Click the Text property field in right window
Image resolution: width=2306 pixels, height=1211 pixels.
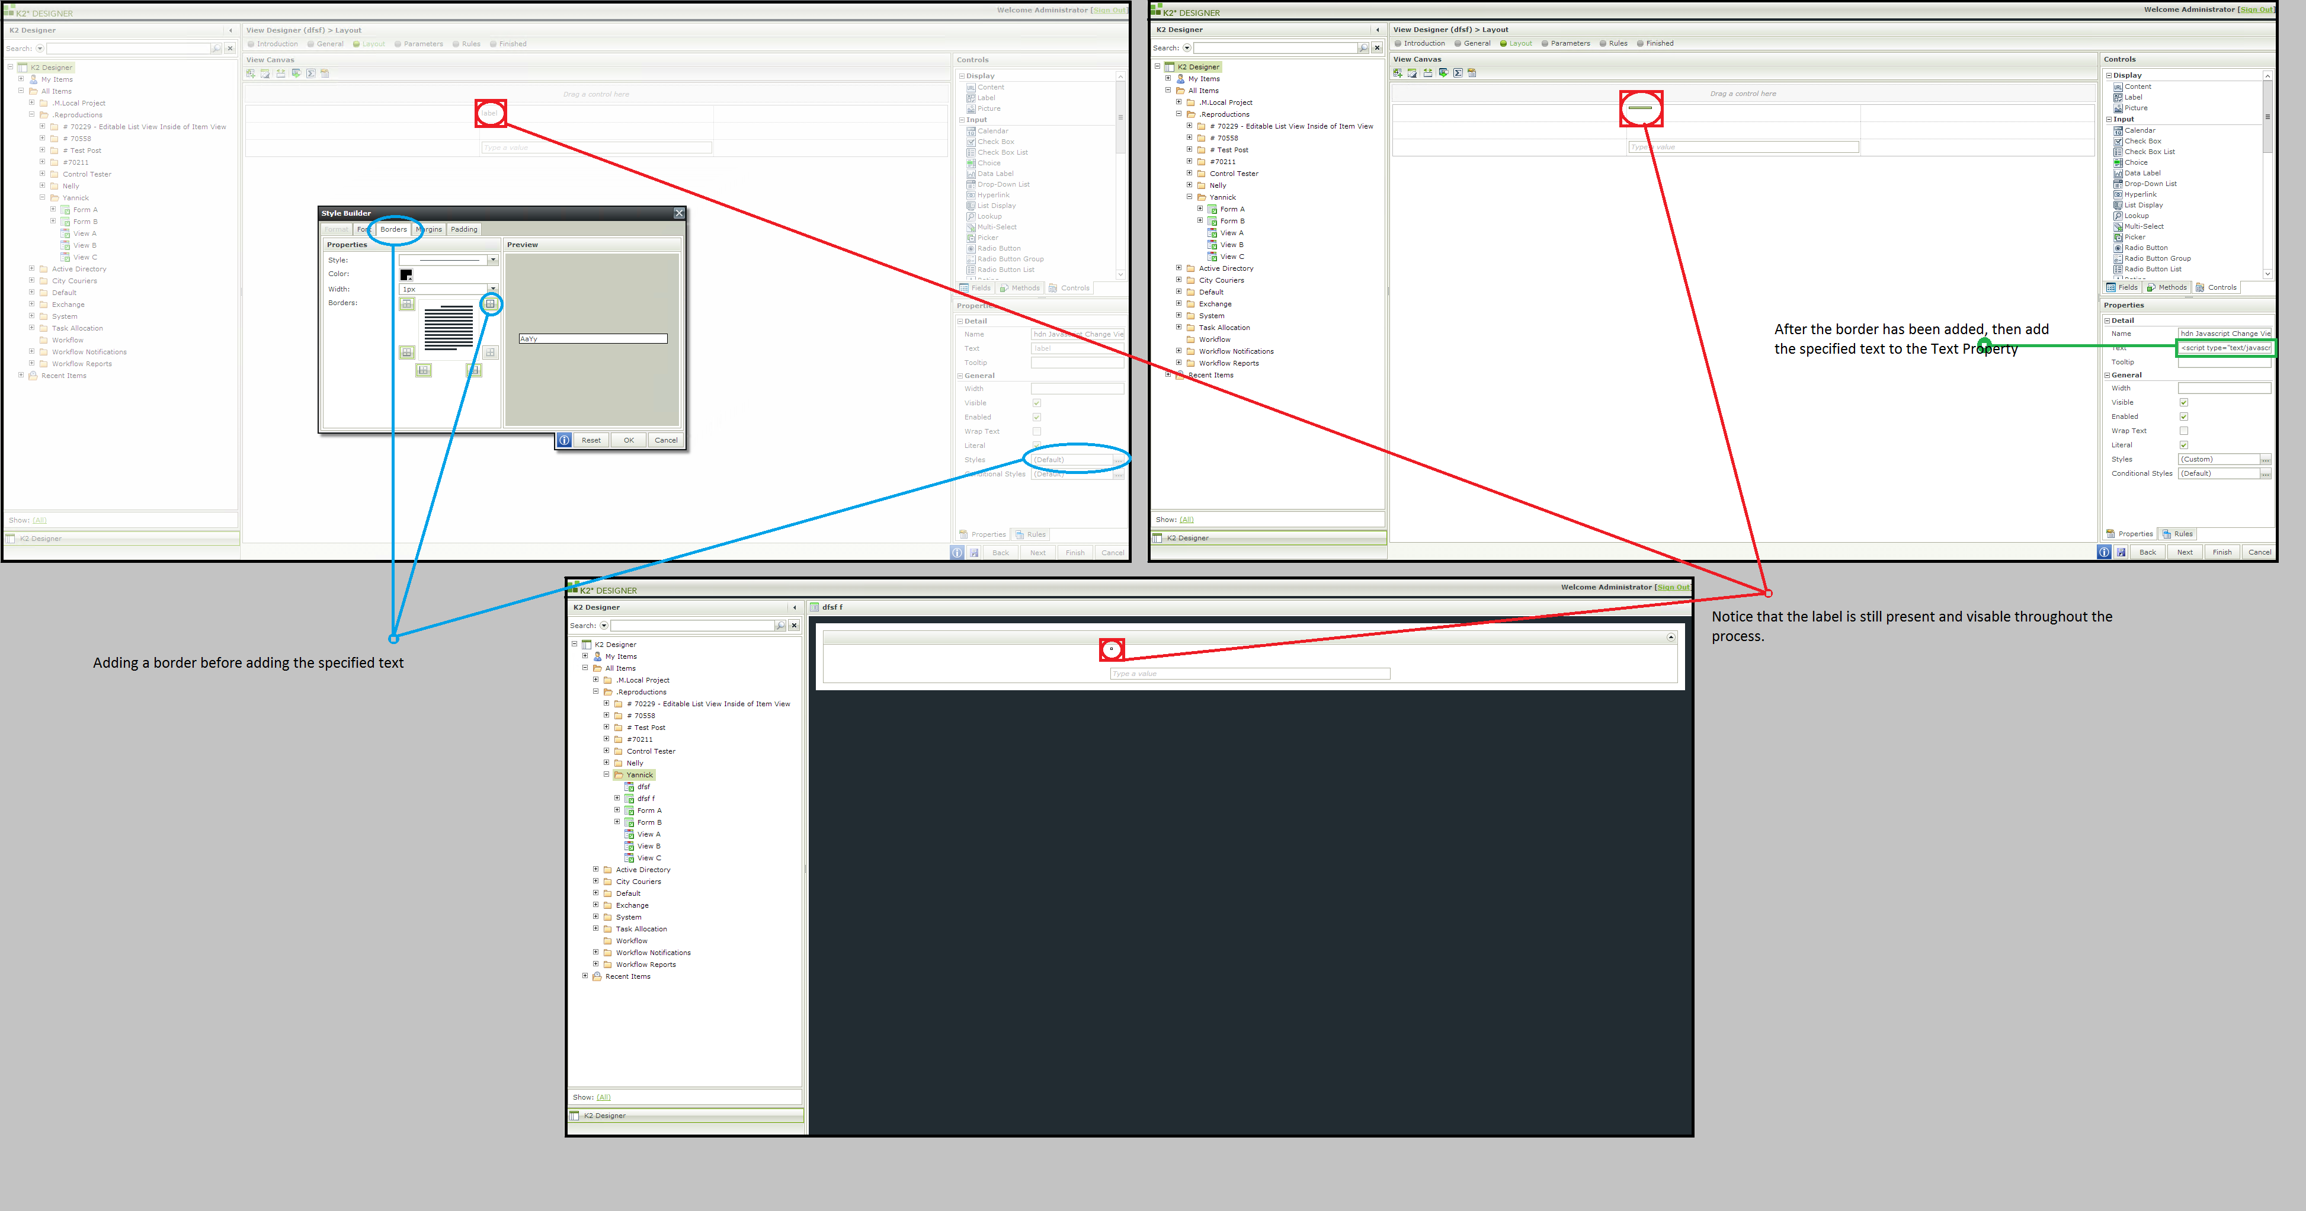pos(2225,348)
